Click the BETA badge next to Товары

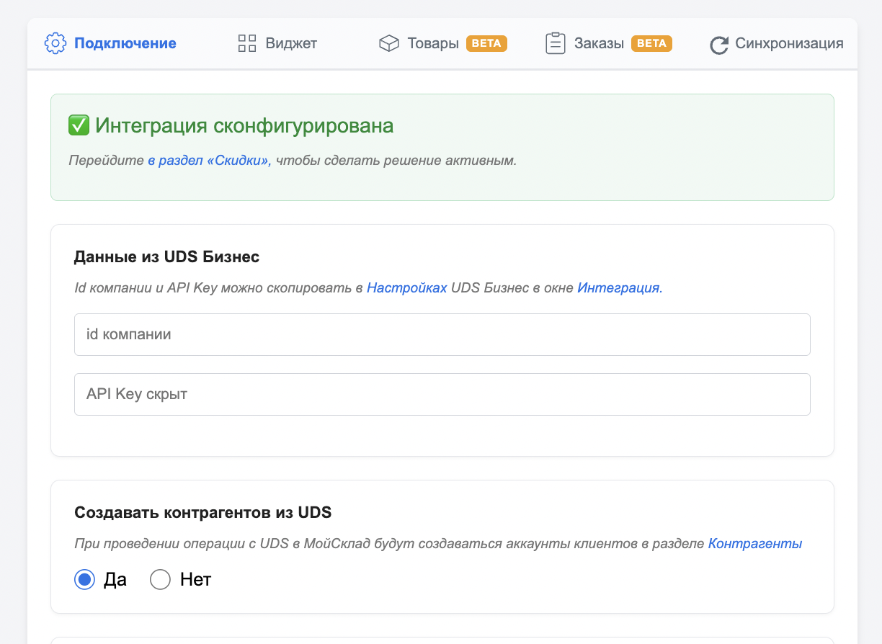(x=487, y=43)
